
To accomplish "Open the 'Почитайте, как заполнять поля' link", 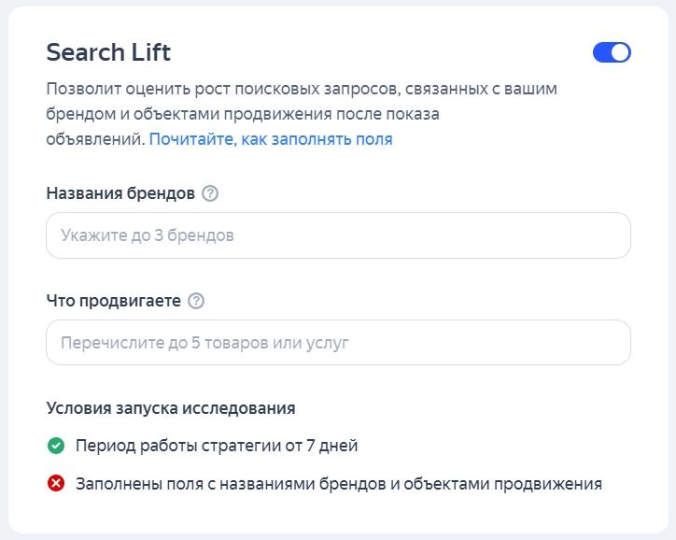I will tap(271, 139).
